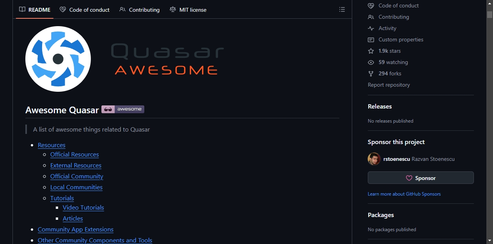Click sidebar Code of conduct heart icon
Viewport: 493px width, 244px height.
click(371, 5)
